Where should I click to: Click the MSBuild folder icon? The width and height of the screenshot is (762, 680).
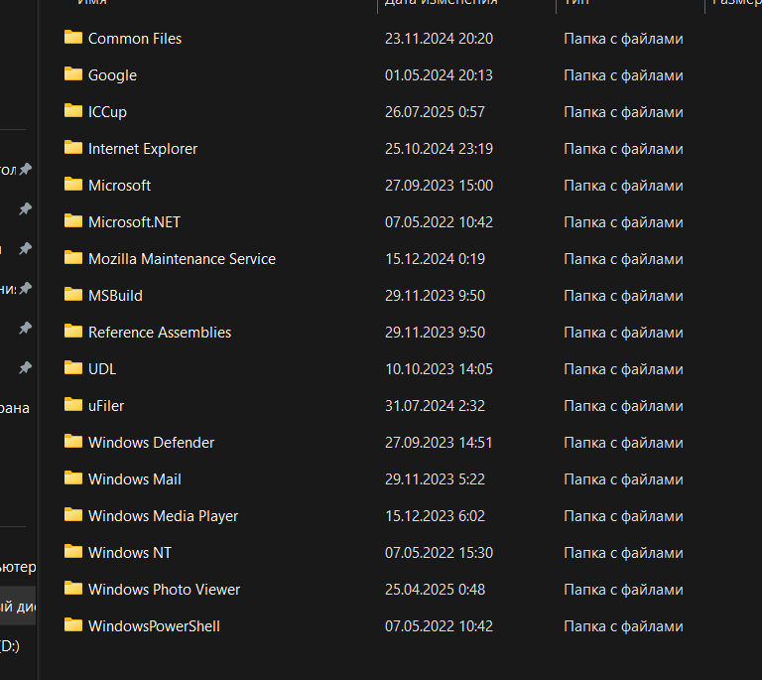73,295
